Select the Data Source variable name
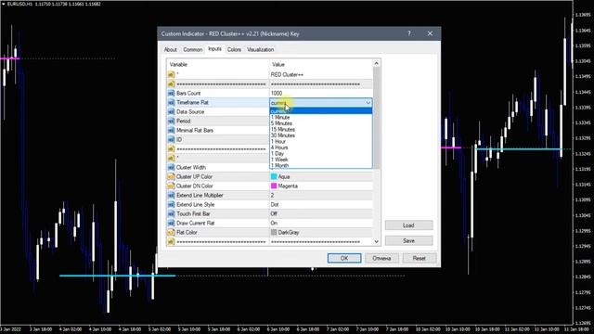 pos(190,111)
